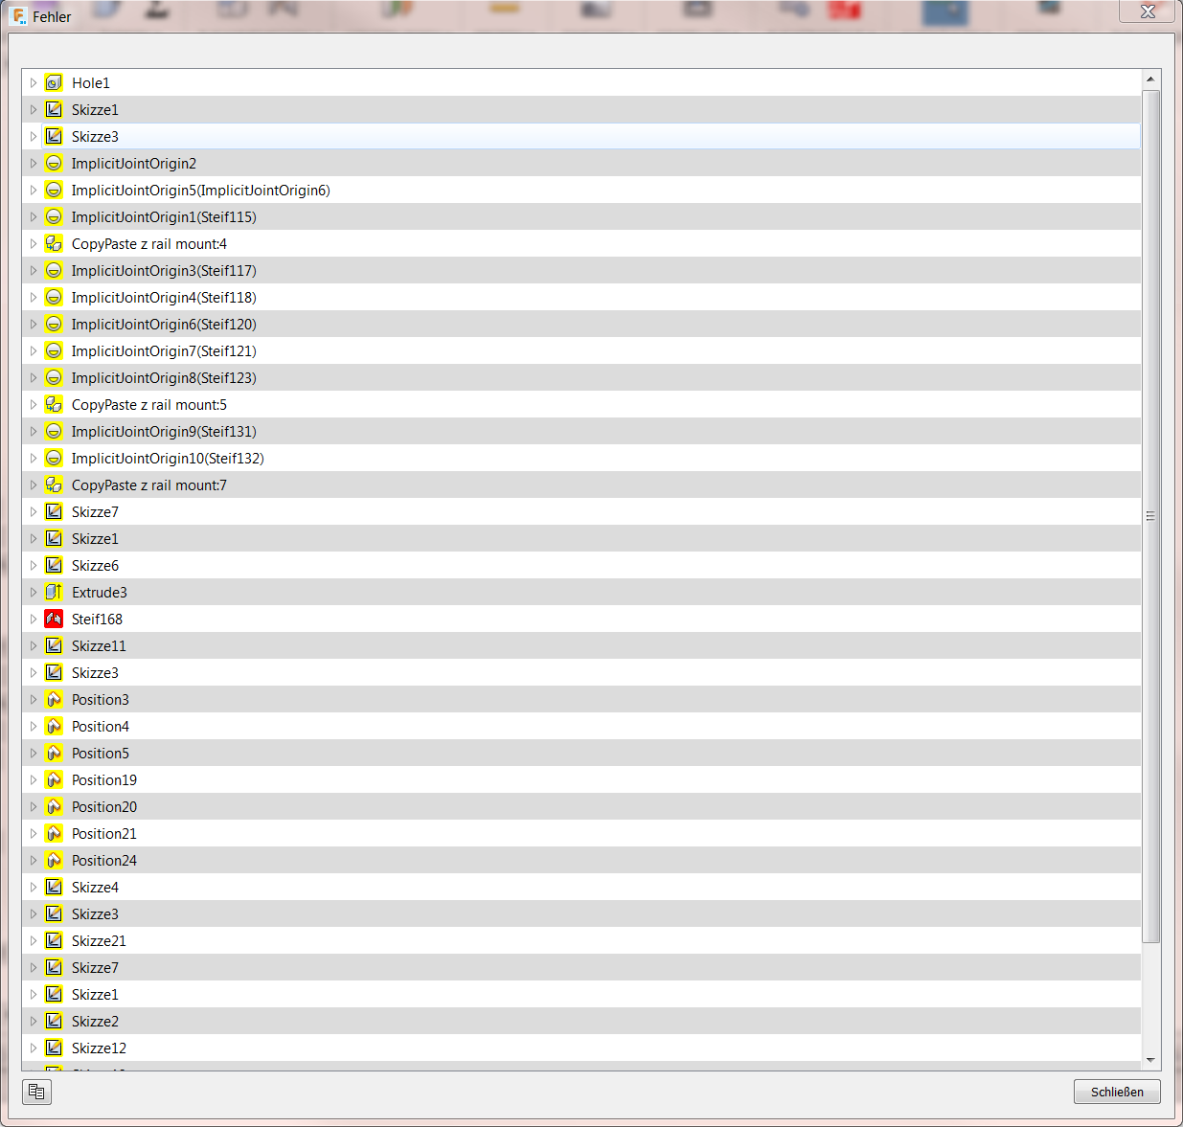Viewport: 1183px width, 1127px height.
Task: Click the Extrude3 extrusion icon
Action: click(x=54, y=592)
